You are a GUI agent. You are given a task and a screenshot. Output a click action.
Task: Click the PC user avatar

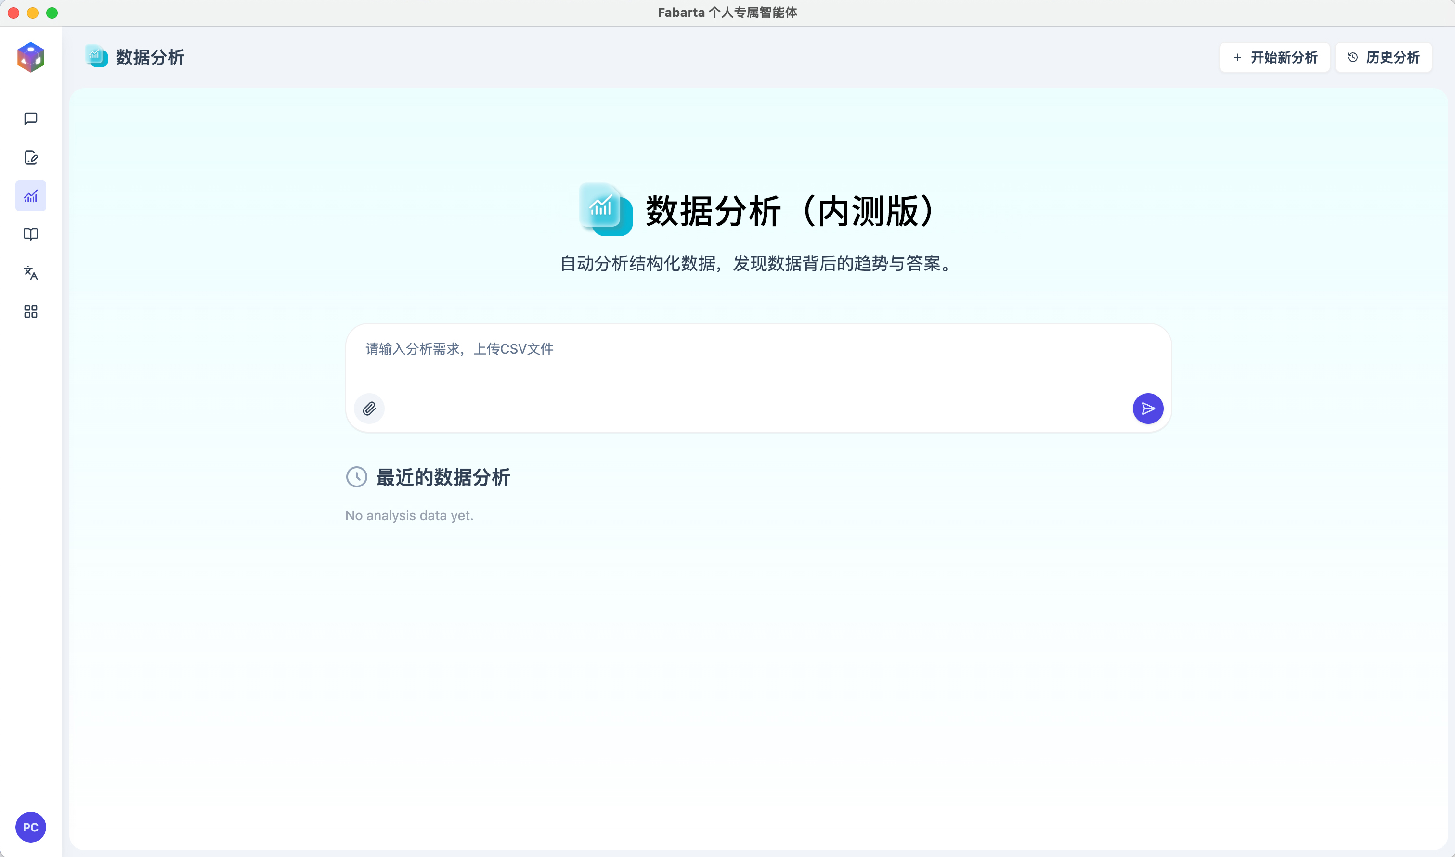click(x=31, y=827)
